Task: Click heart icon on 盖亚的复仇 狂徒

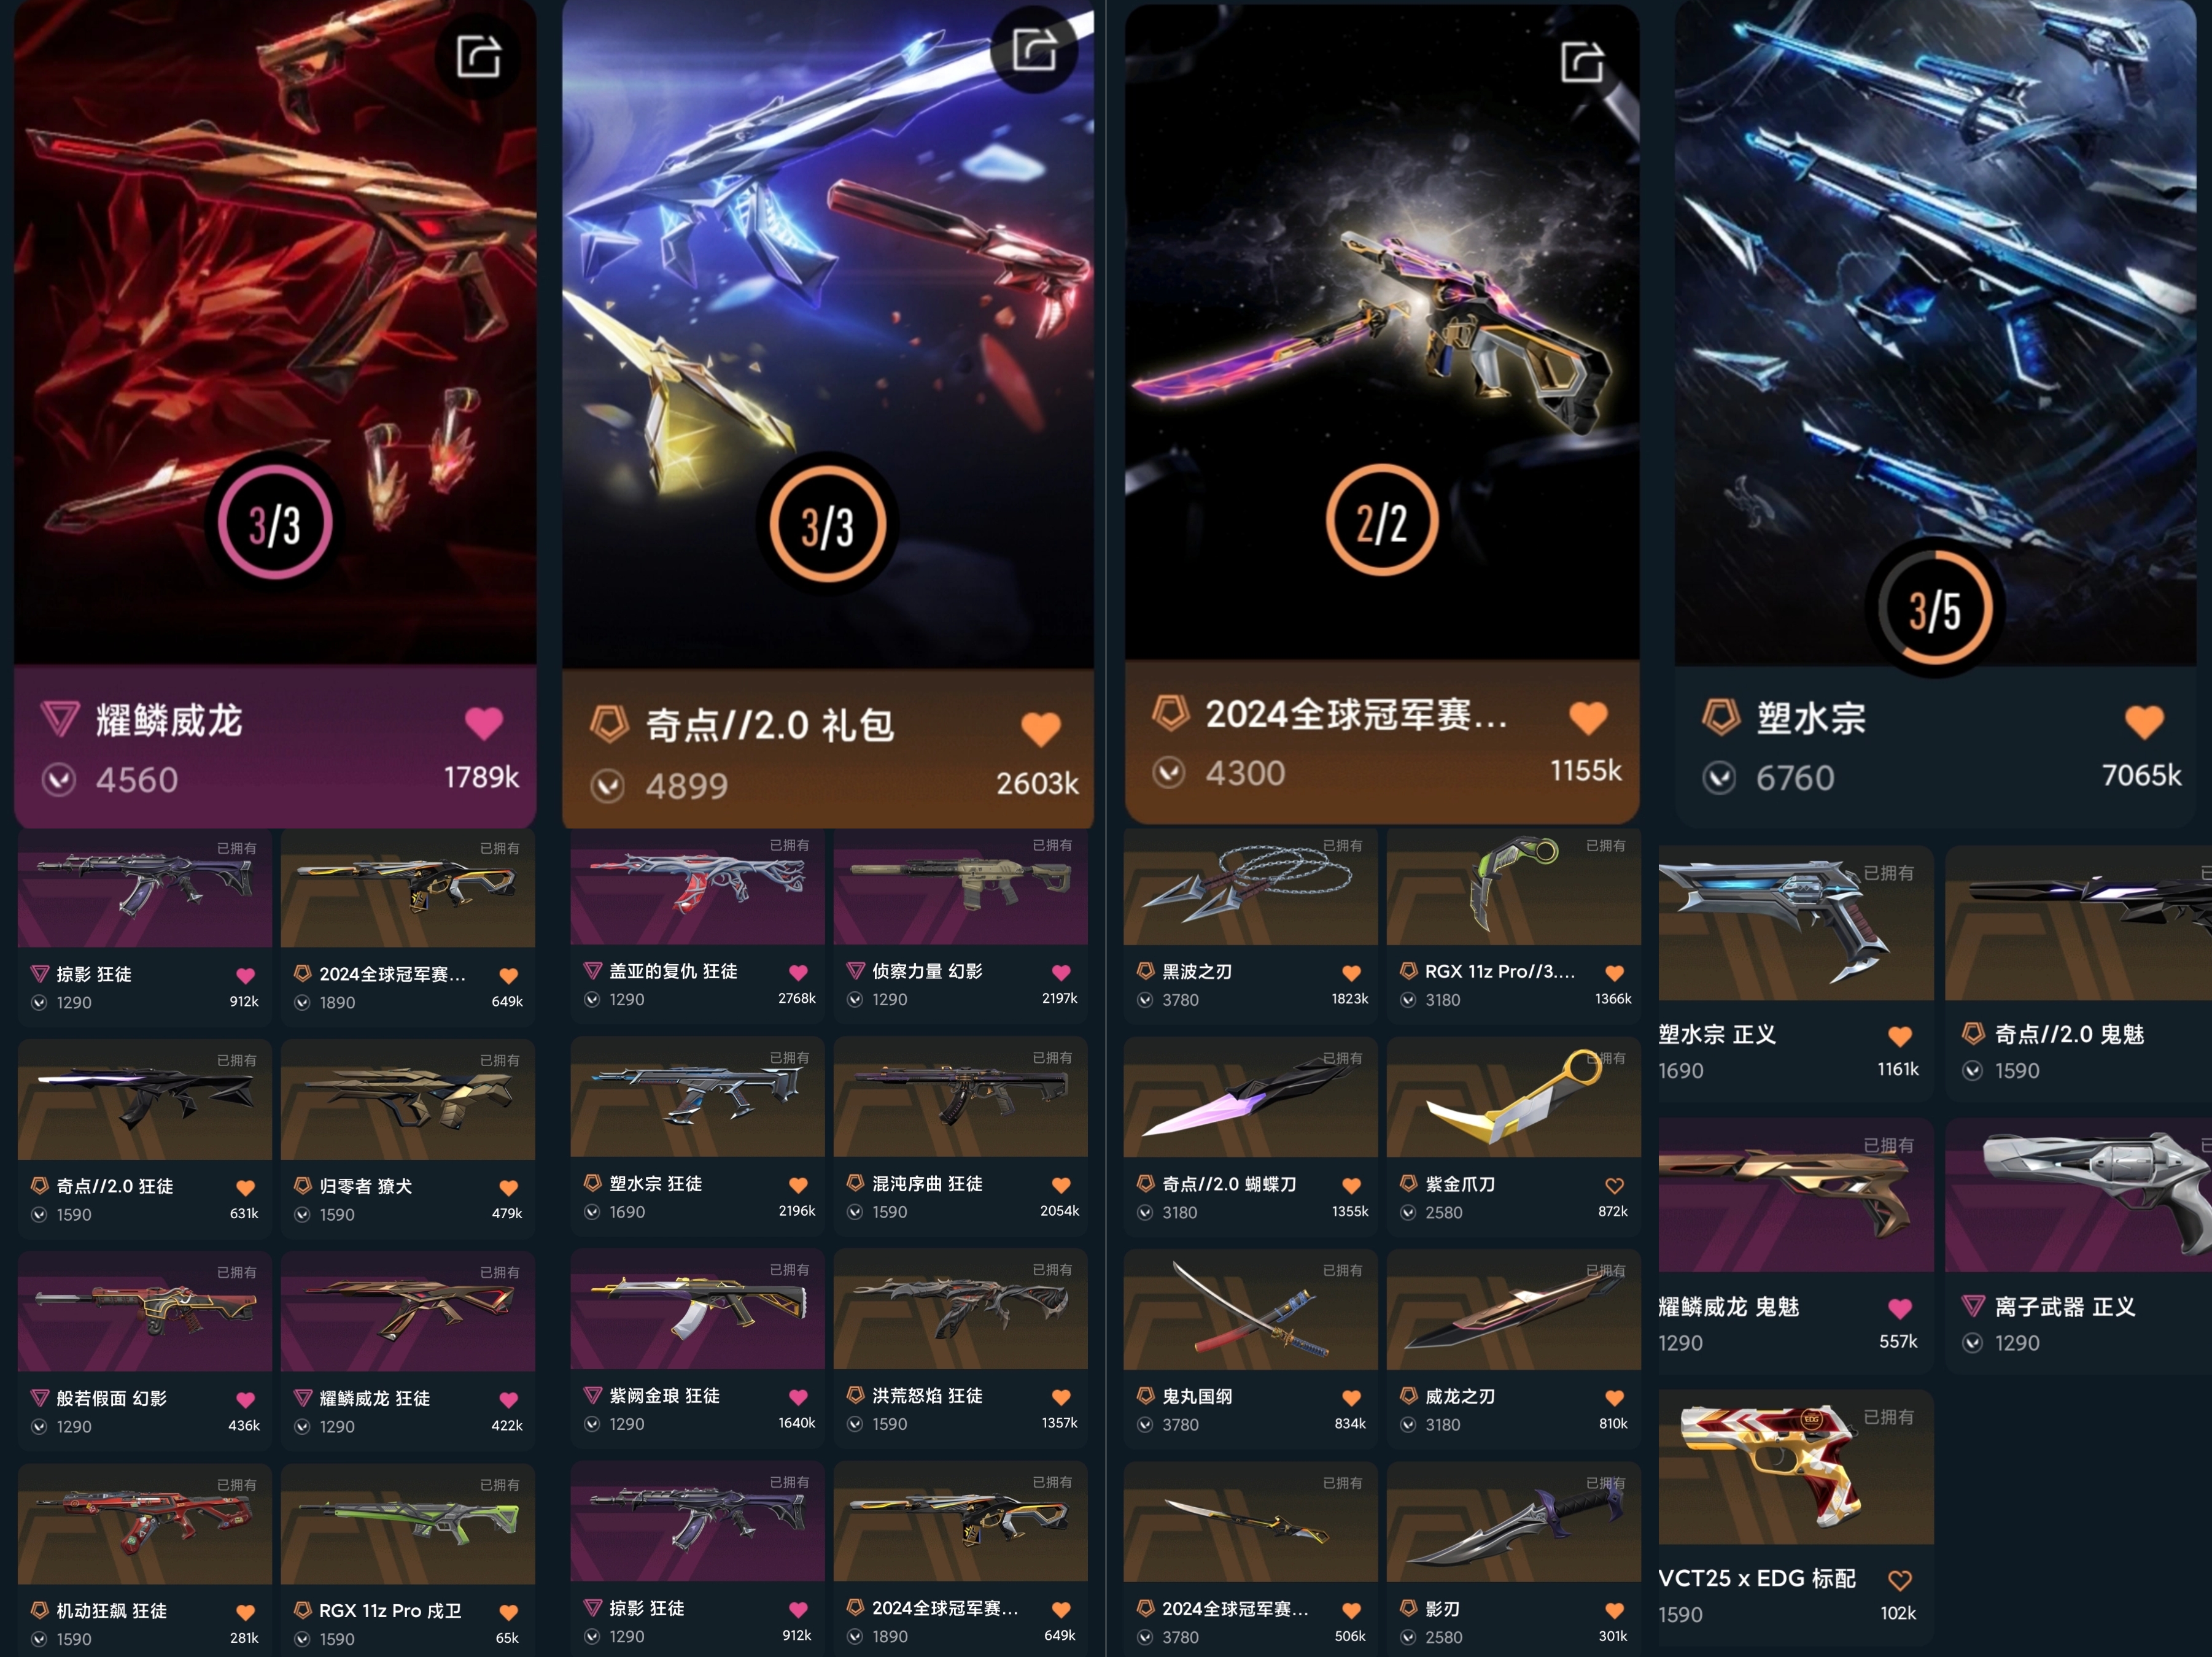Action: tap(798, 972)
